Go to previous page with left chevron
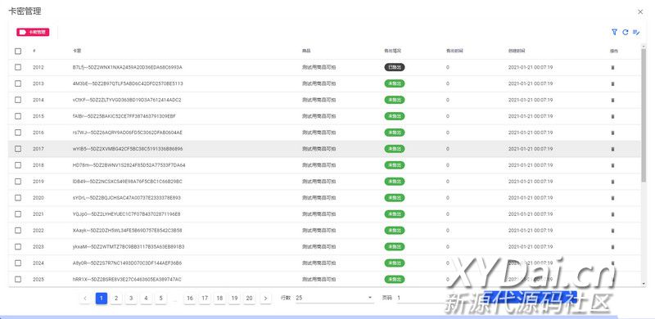 pyautogui.click(x=85, y=298)
